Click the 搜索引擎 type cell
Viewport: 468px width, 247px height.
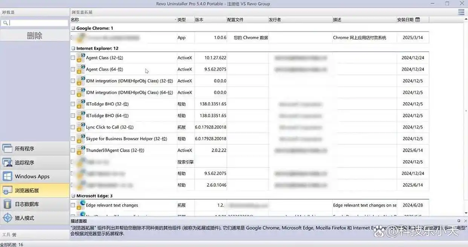[x=185, y=162]
